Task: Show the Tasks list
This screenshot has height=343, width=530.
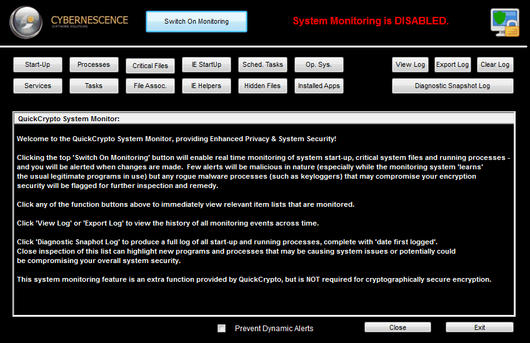Action: tap(94, 86)
